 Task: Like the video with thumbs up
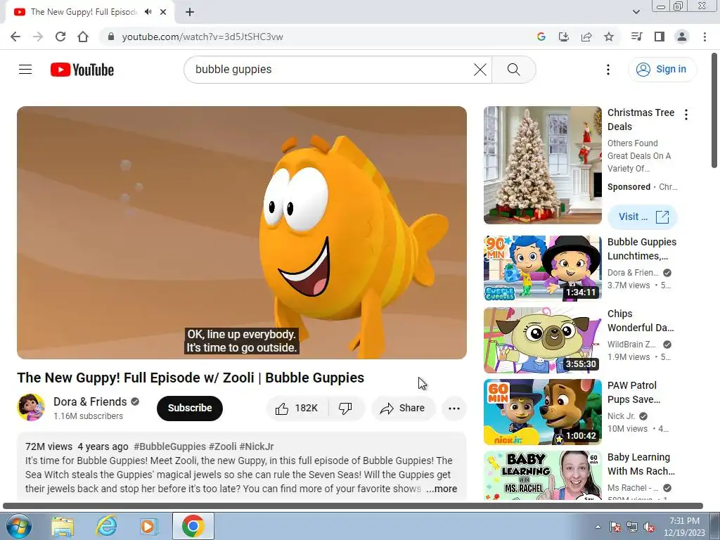296,409
